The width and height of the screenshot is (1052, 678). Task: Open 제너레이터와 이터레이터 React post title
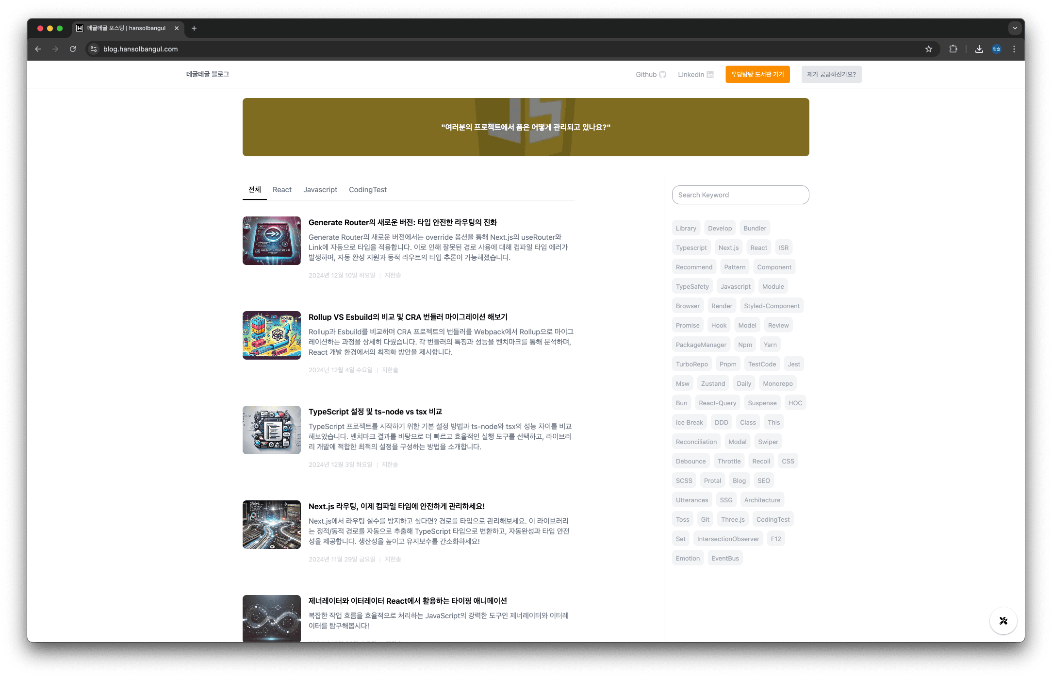(408, 601)
